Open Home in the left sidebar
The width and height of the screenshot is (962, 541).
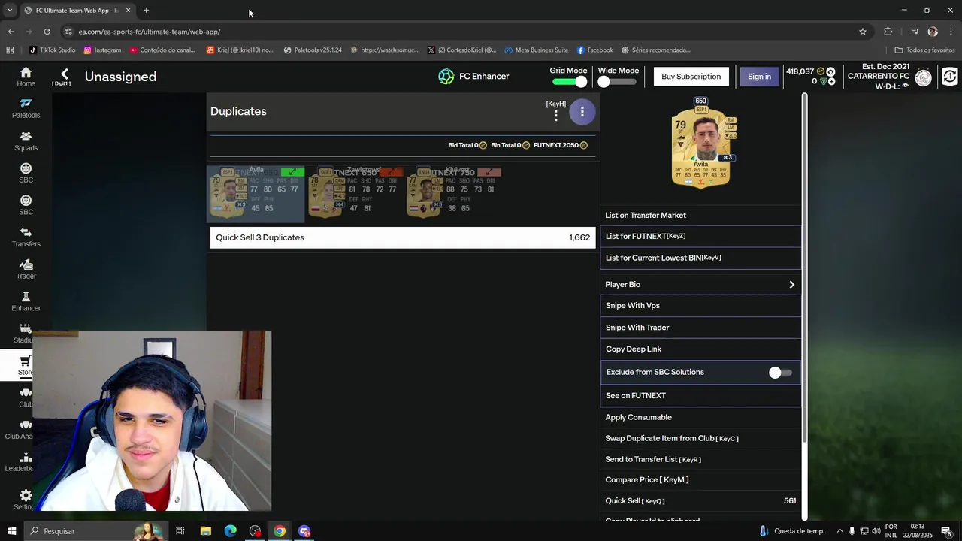(26, 77)
